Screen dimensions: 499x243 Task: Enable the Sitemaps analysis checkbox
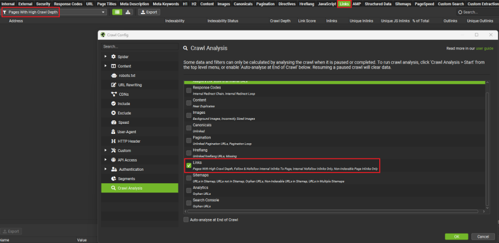tap(188, 178)
